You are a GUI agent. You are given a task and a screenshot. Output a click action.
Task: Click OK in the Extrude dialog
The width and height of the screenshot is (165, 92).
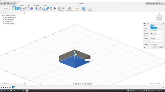pos(155,47)
